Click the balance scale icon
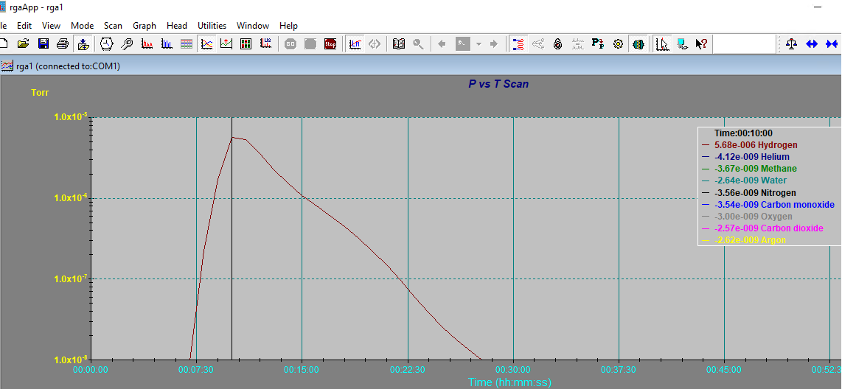 click(792, 44)
